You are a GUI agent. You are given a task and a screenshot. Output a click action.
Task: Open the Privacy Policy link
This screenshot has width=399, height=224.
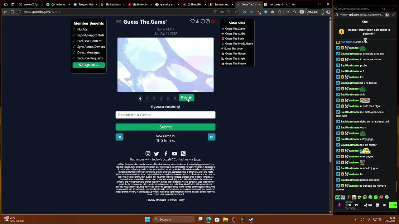[176, 200]
